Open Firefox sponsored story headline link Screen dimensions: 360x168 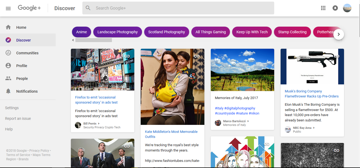96,100
